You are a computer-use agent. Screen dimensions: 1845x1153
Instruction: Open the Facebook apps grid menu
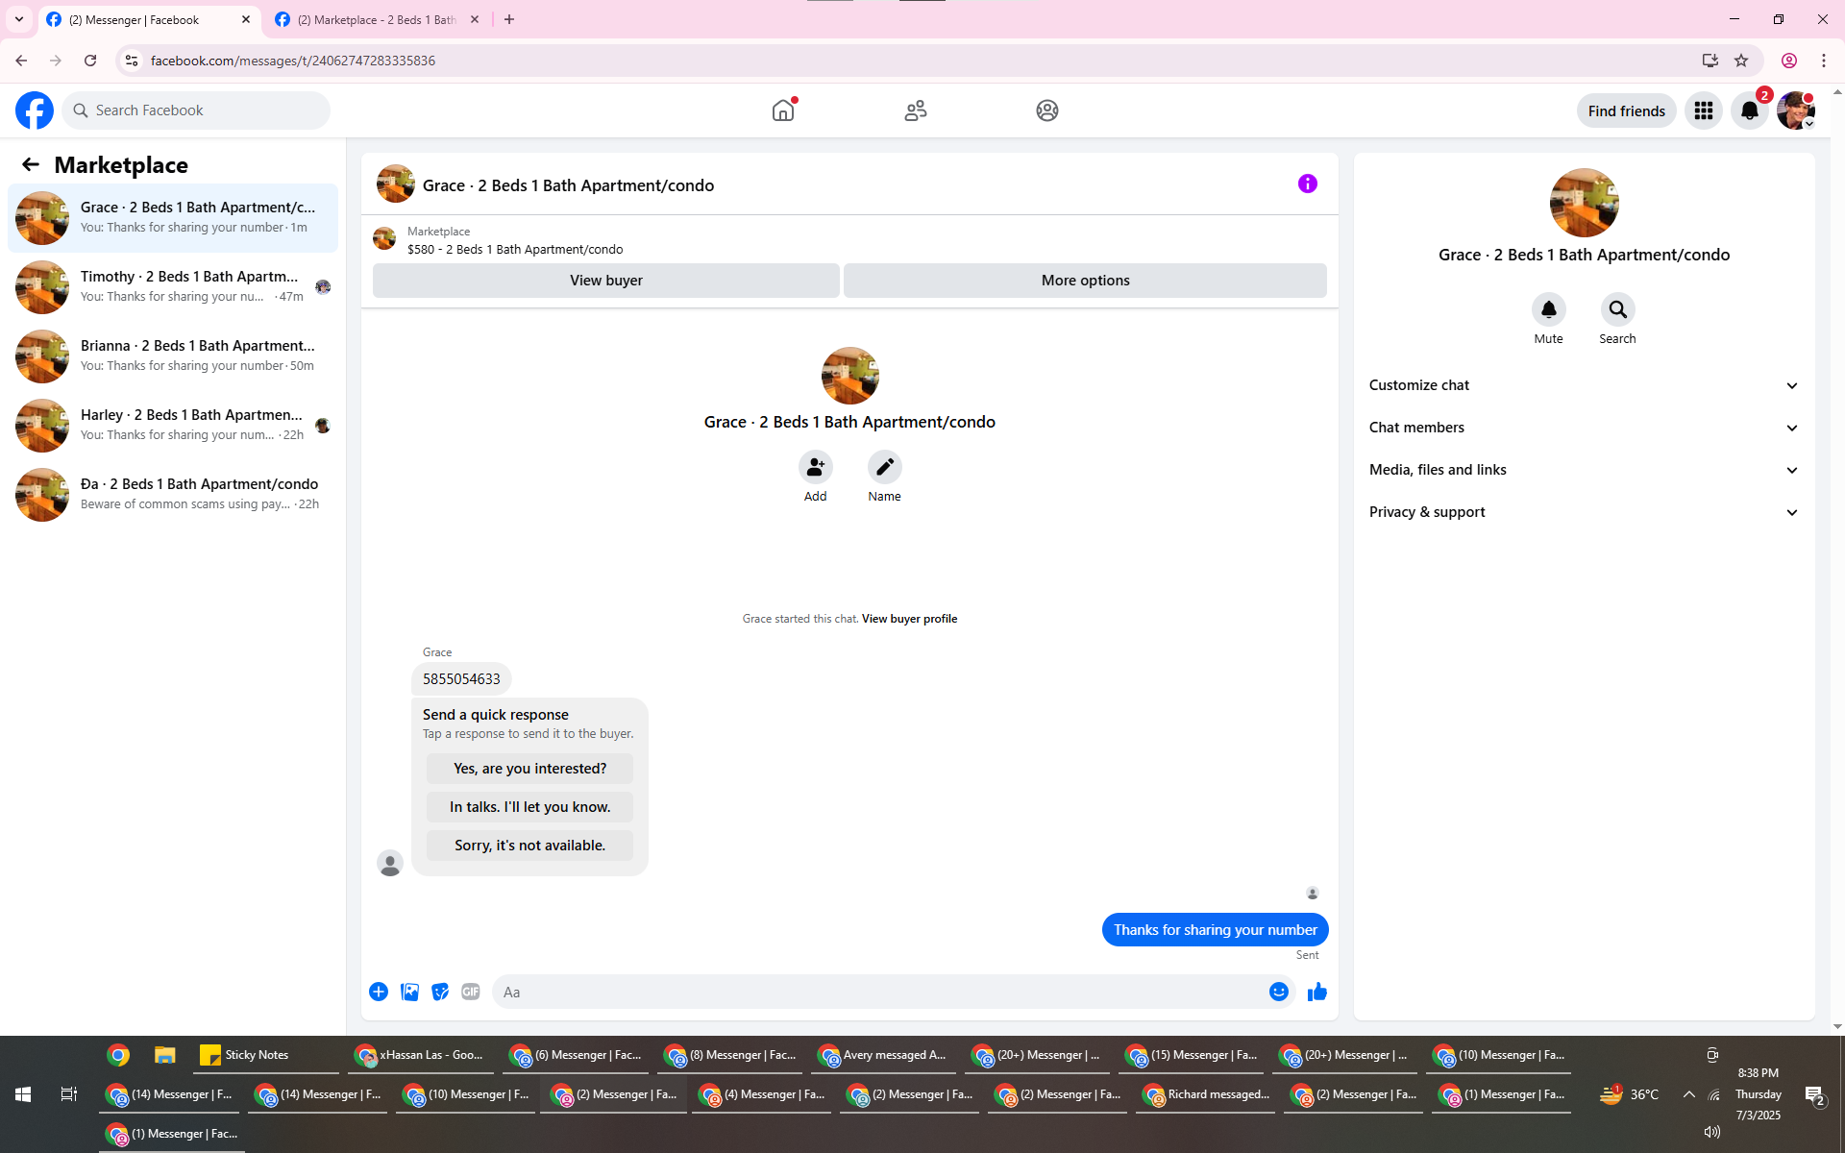(x=1703, y=110)
